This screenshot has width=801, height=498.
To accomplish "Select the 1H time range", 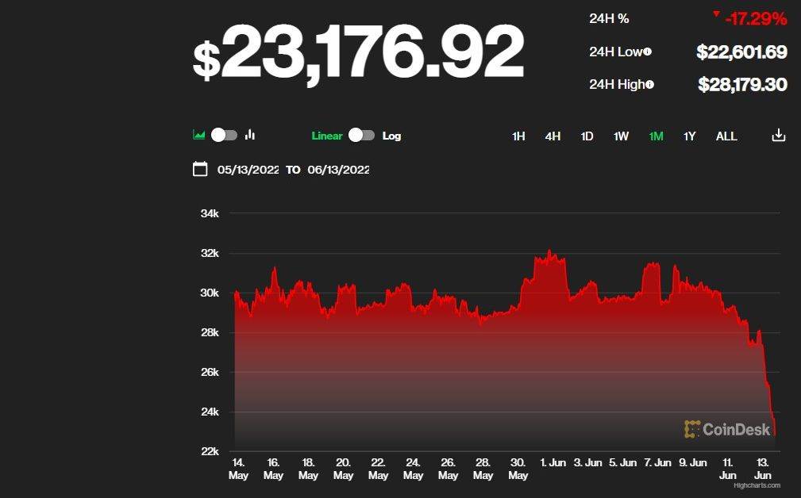I will [518, 136].
